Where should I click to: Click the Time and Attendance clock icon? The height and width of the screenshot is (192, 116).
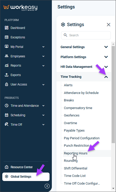(x=6, y=105)
